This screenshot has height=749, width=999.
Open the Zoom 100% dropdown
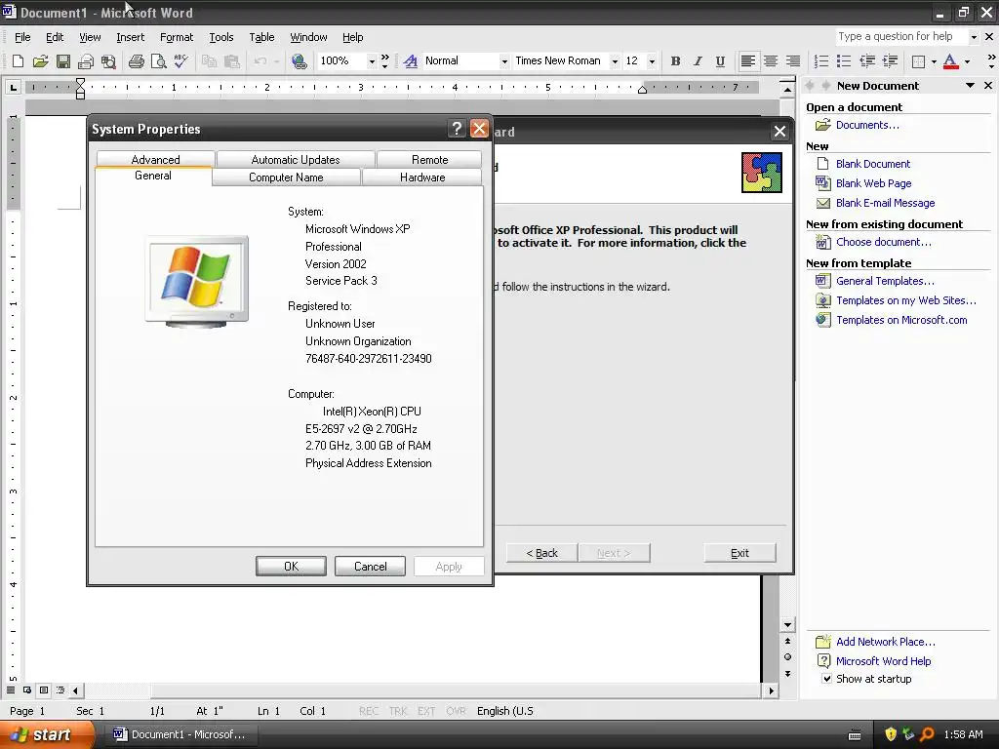(x=372, y=61)
